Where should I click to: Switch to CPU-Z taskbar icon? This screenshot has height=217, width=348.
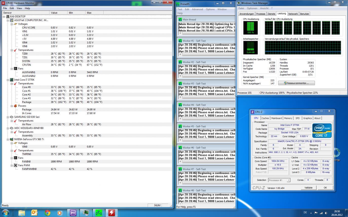73,213
